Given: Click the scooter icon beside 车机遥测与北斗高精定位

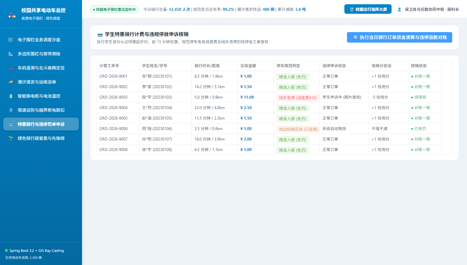Looking at the screenshot, I should point(10,68).
